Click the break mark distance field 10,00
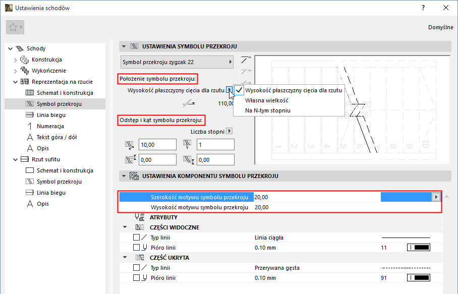 pyautogui.click(x=157, y=145)
